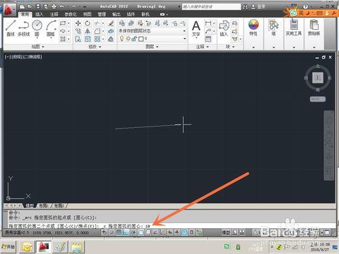Image resolution: width=339 pixels, height=254 pixels.
Task: Switch to the Insert ribbon tab
Action: coord(39,14)
